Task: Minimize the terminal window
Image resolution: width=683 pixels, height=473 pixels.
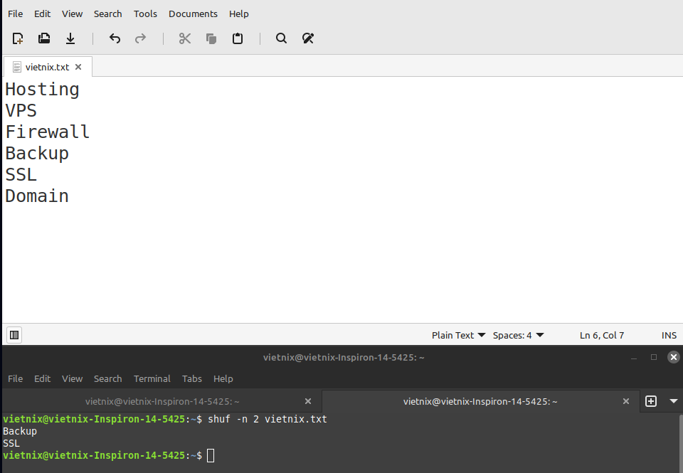Action: (x=634, y=358)
